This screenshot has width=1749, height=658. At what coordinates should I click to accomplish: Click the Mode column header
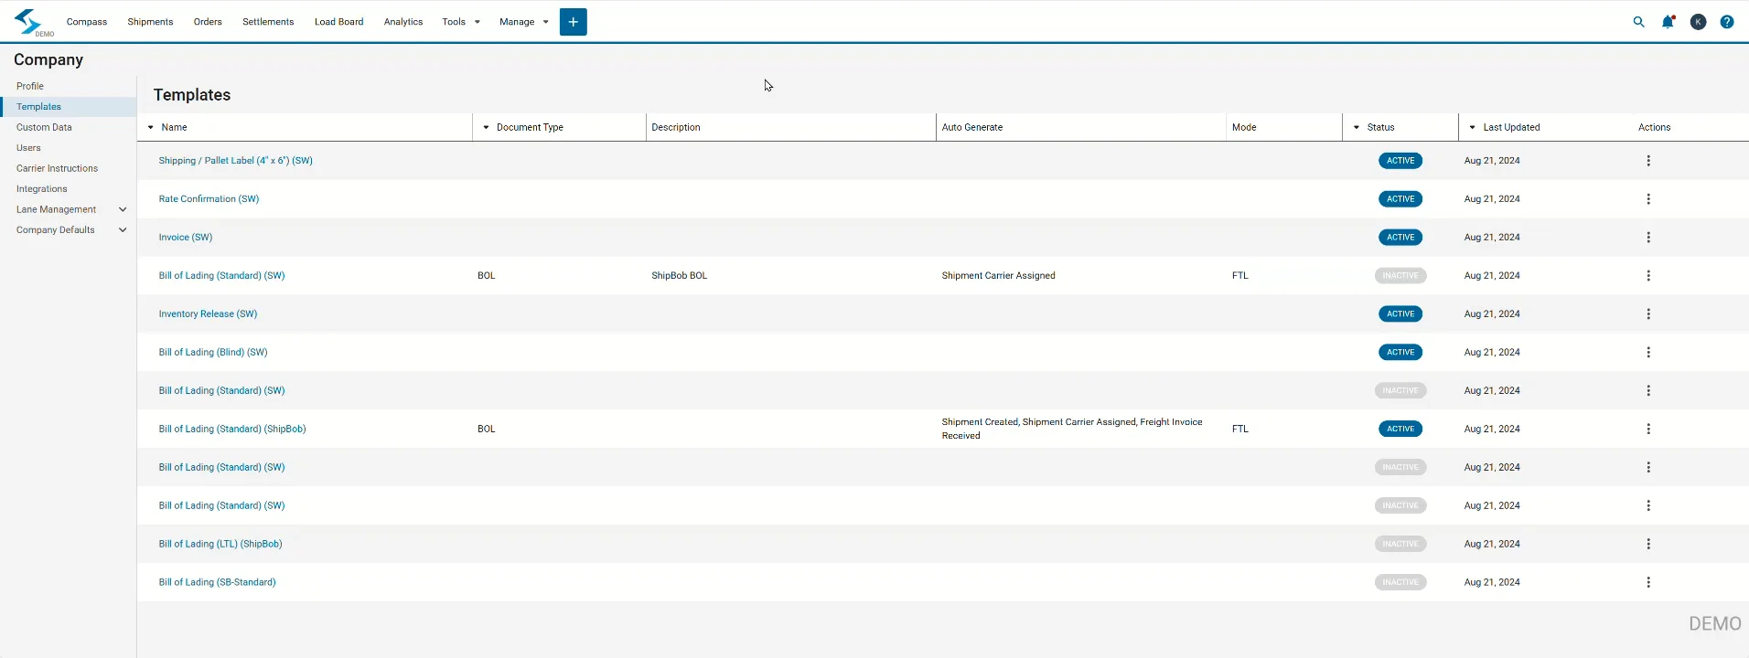point(1243,128)
